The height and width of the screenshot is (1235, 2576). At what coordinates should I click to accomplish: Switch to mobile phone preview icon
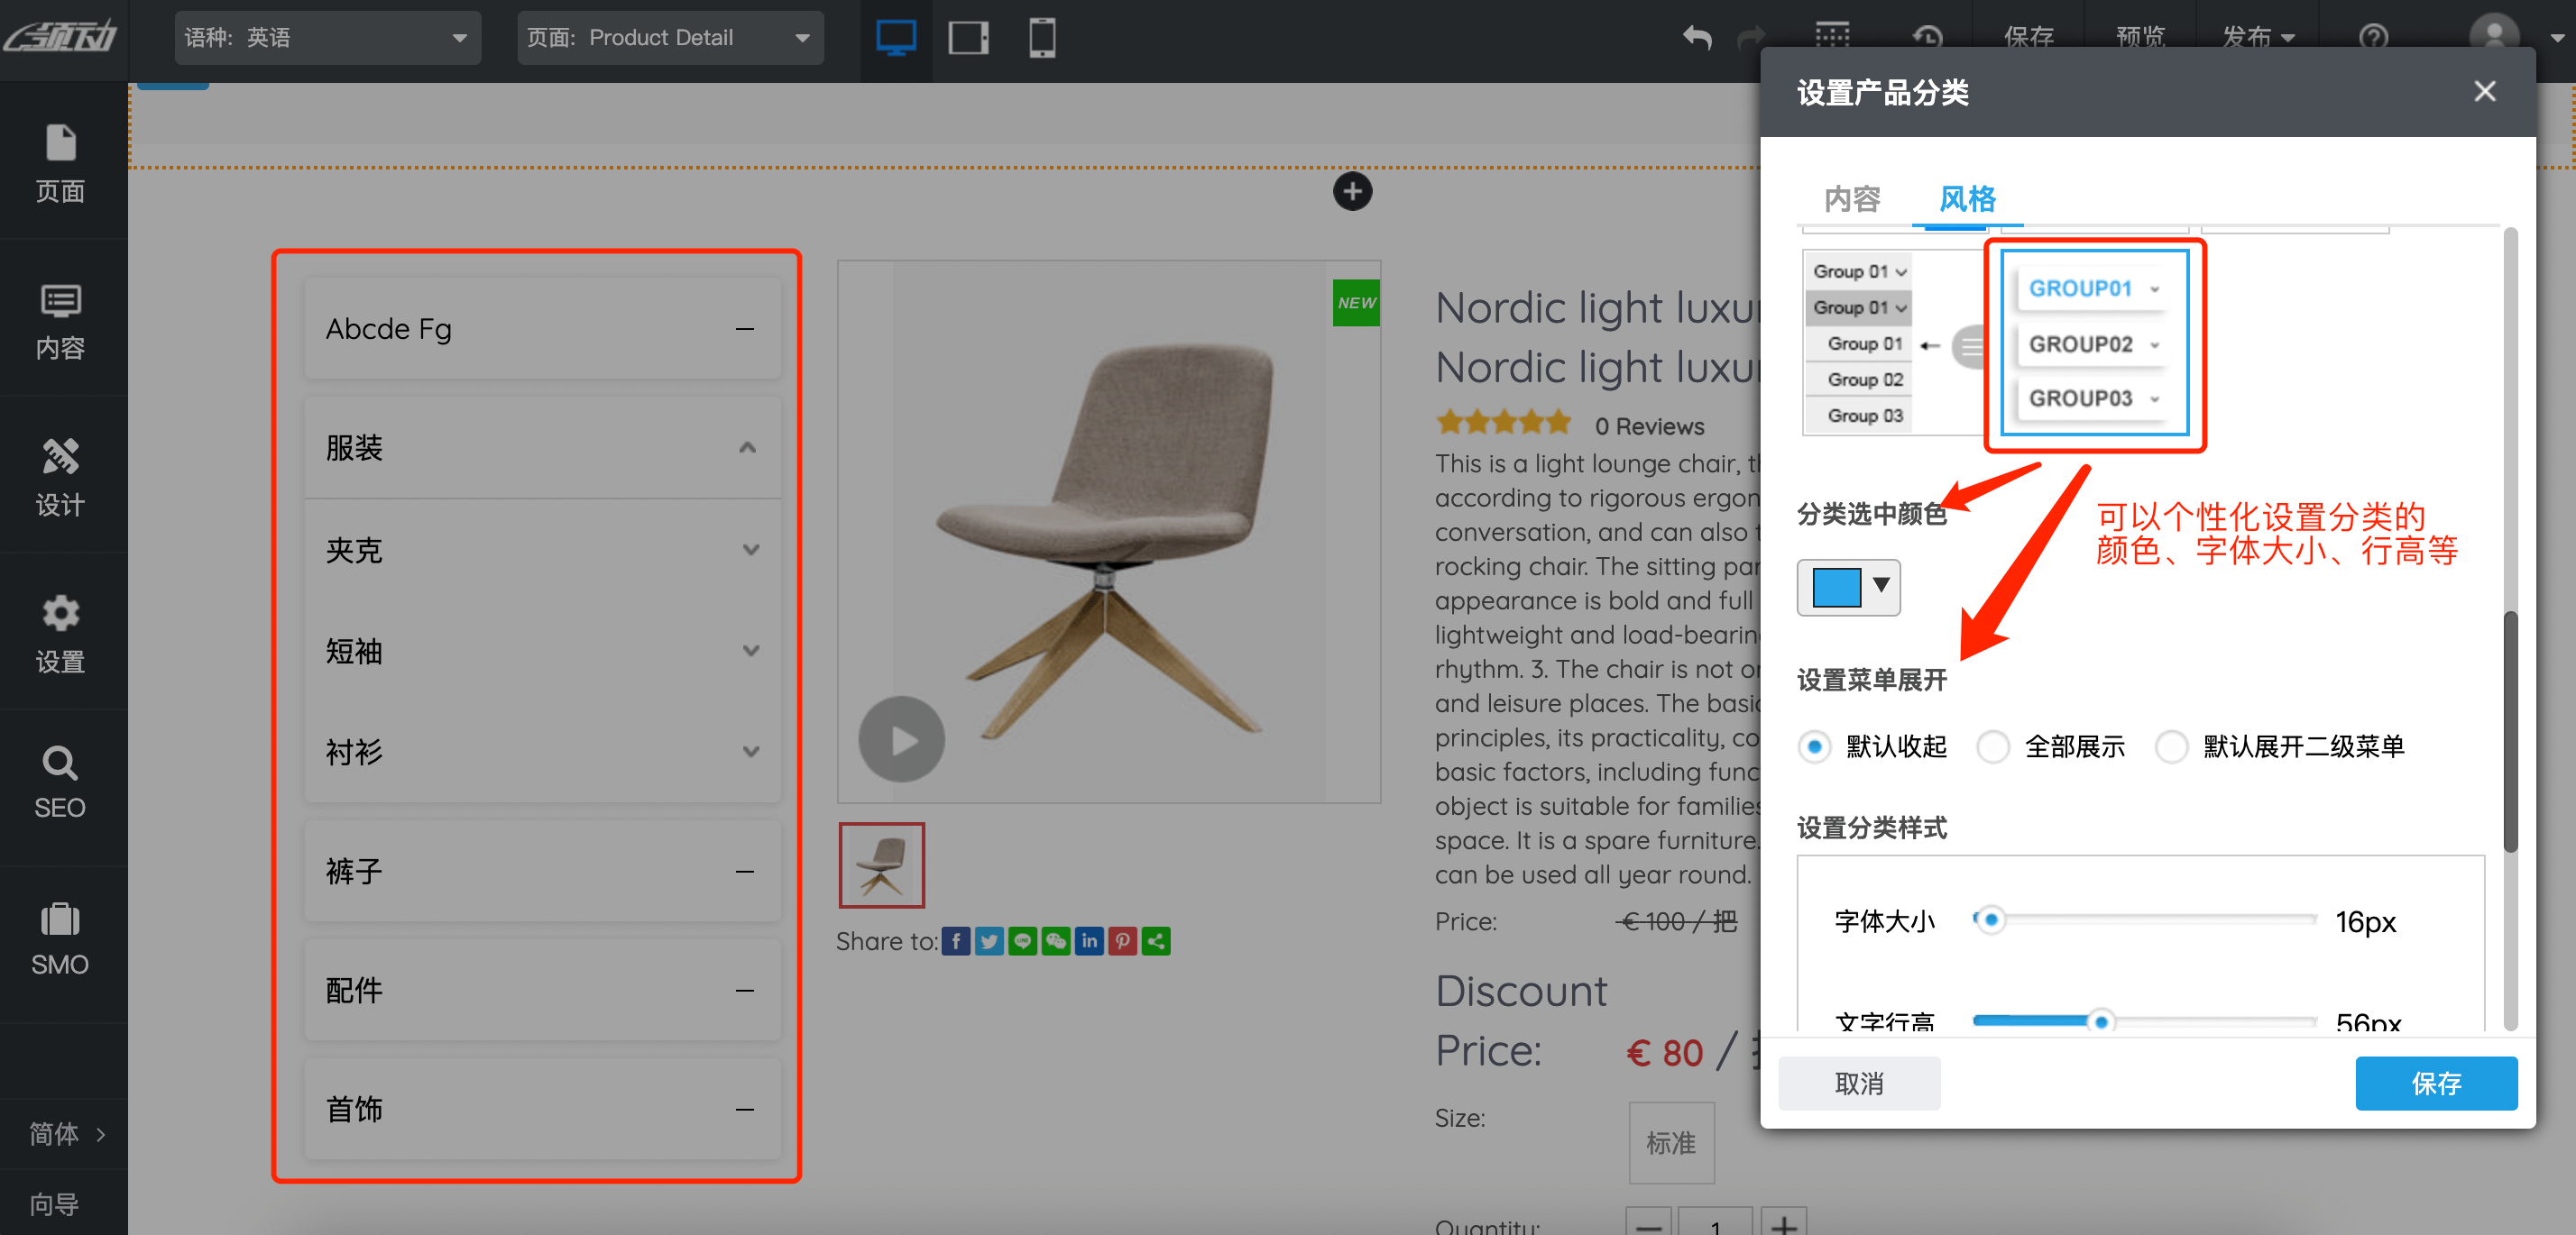(1042, 39)
